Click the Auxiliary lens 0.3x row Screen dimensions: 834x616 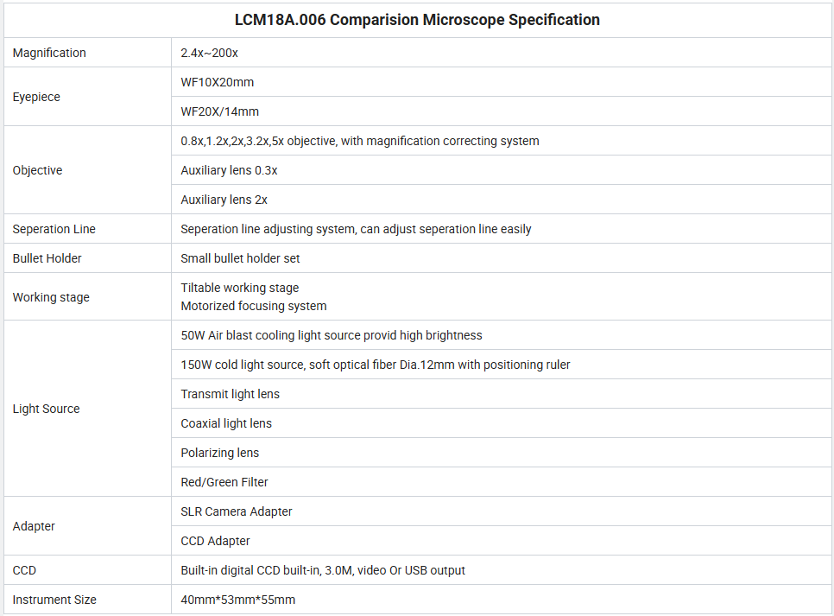tap(502, 170)
